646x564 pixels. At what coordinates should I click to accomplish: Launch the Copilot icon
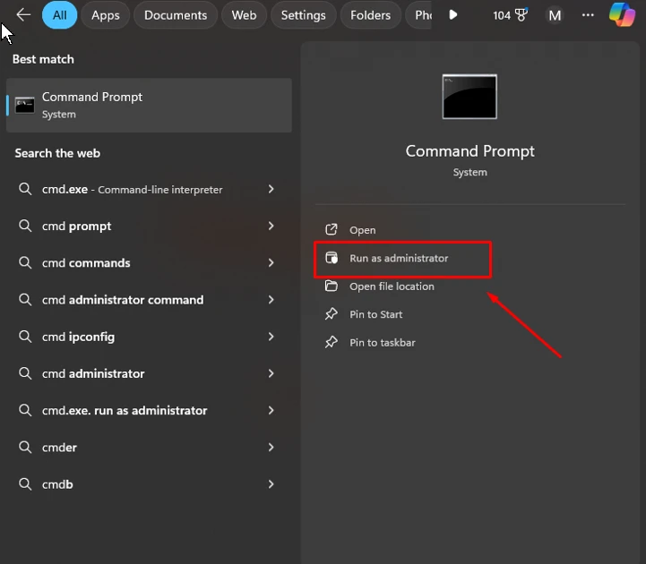pos(622,15)
